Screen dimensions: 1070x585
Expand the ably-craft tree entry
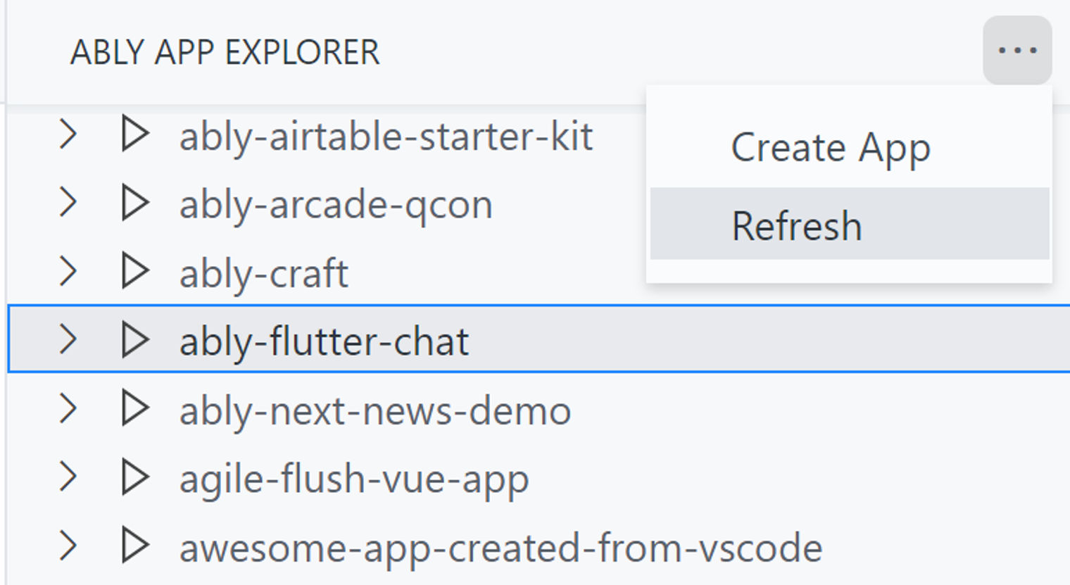coord(68,272)
